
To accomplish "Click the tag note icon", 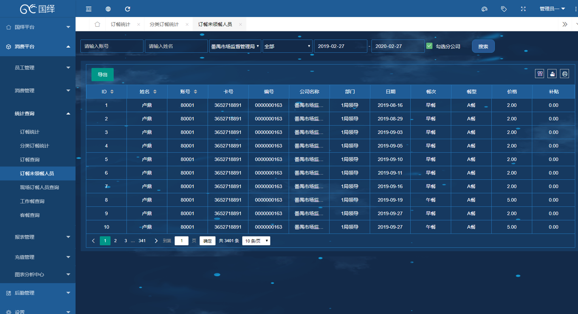I will pos(504,9).
